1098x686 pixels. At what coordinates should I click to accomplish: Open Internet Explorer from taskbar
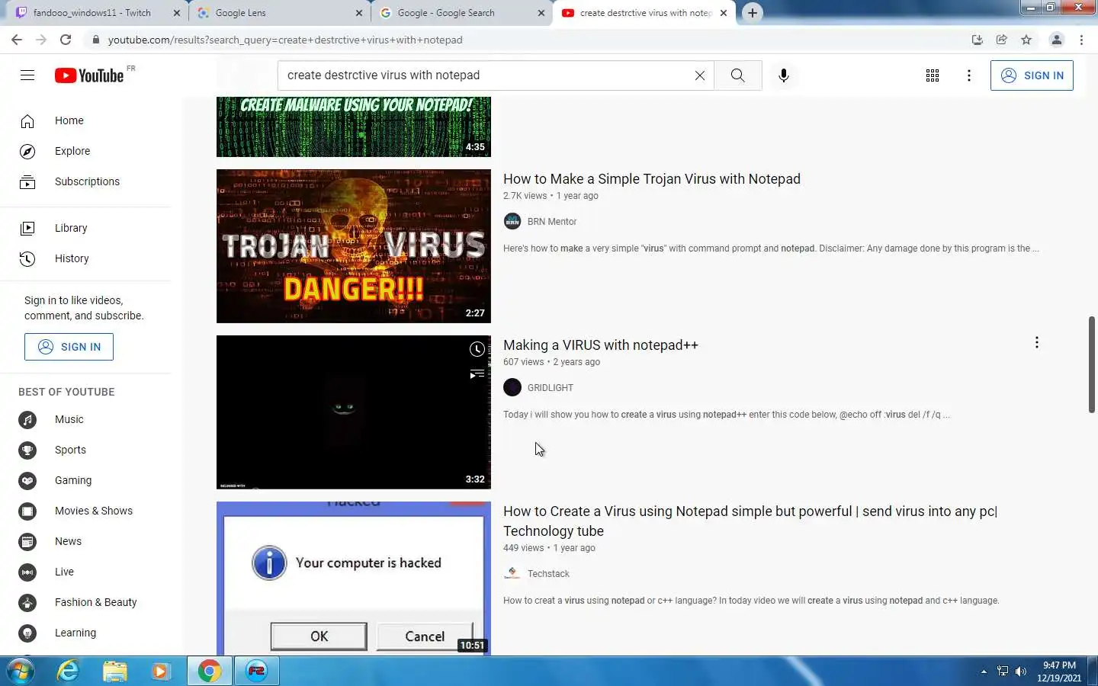[69, 671]
